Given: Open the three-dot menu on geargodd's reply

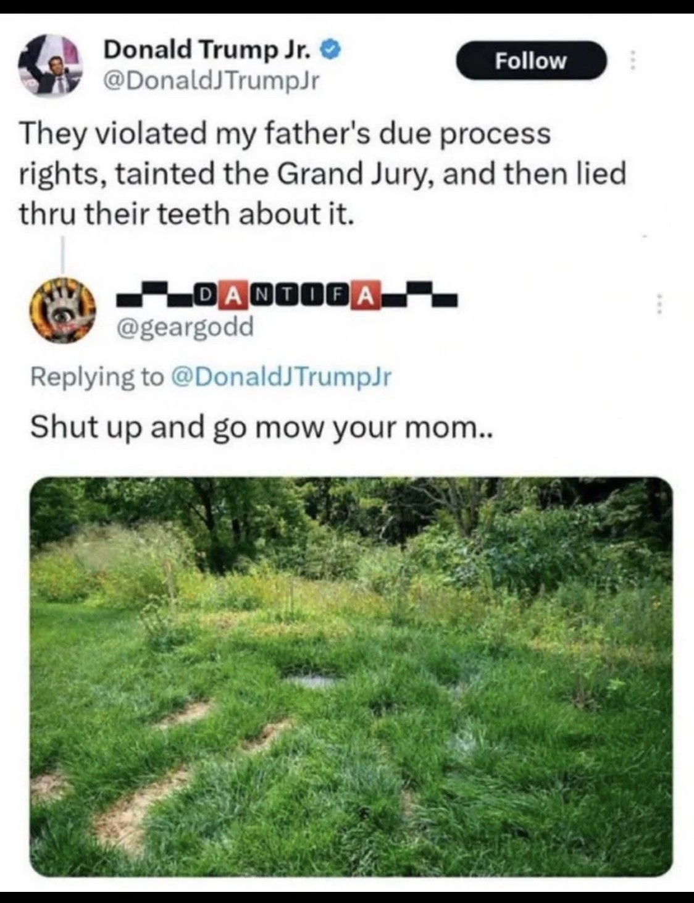Looking at the screenshot, I should point(659,303).
